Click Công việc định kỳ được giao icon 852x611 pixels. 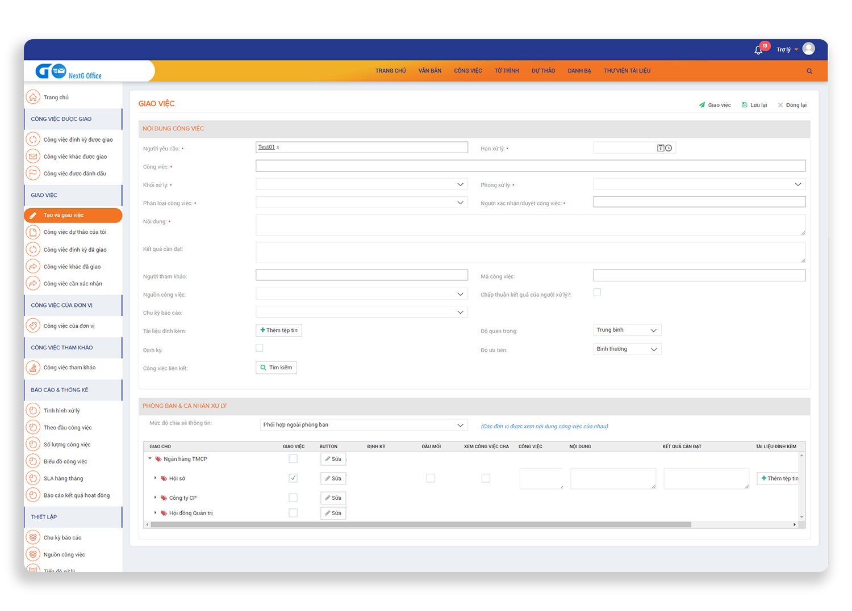[x=33, y=140]
